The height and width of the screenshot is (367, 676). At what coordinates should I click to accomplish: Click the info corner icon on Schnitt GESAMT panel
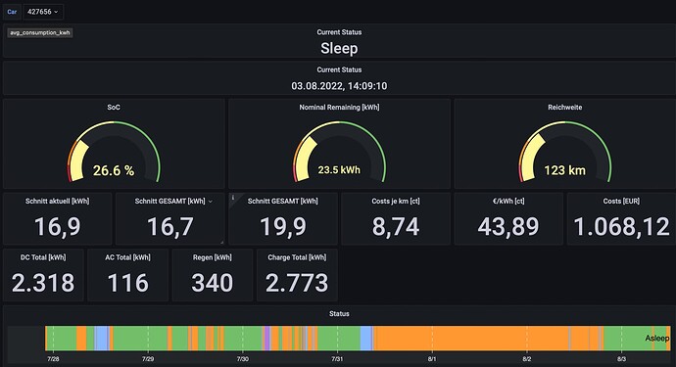(233, 198)
